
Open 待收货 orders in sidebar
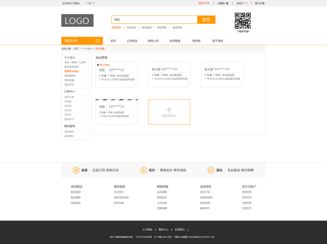click(x=68, y=106)
